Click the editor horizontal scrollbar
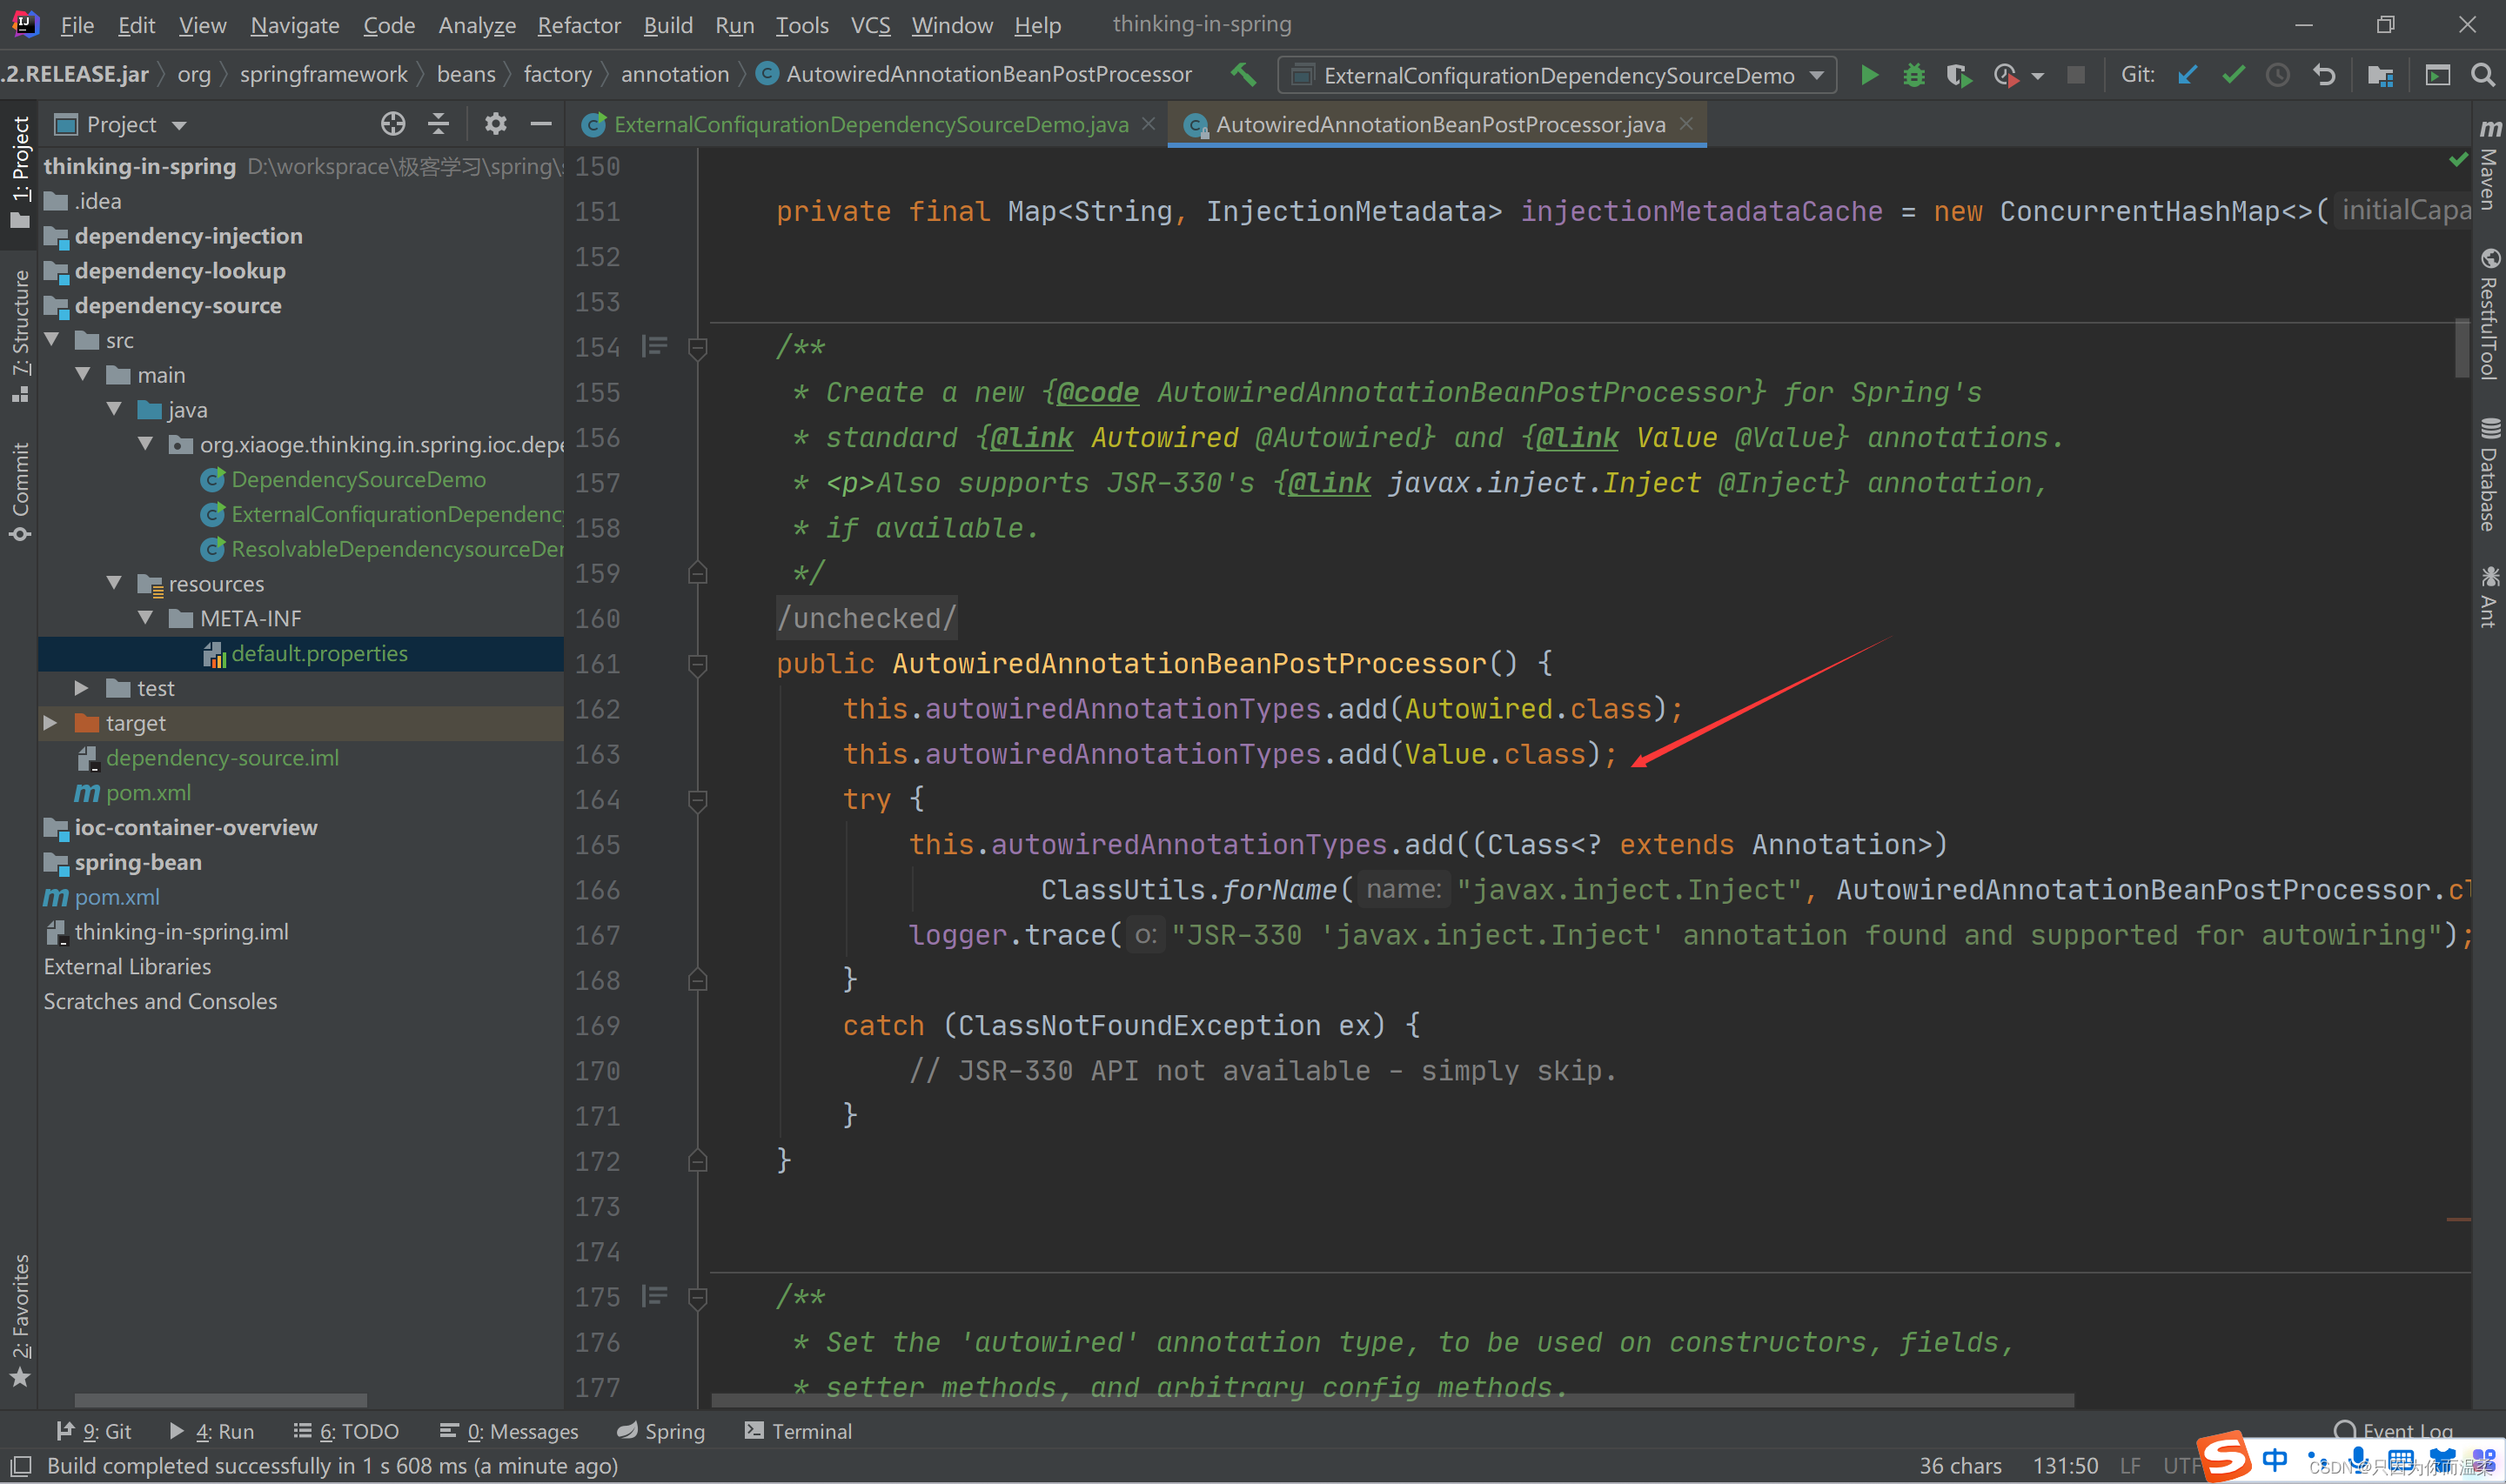 1392,1400
